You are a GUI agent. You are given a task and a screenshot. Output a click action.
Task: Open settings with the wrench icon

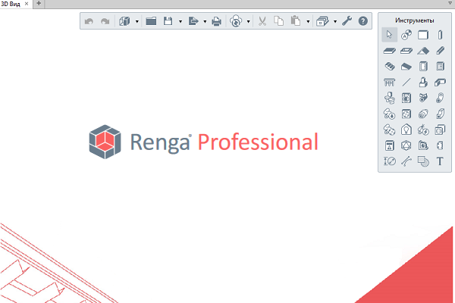click(x=347, y=21)
